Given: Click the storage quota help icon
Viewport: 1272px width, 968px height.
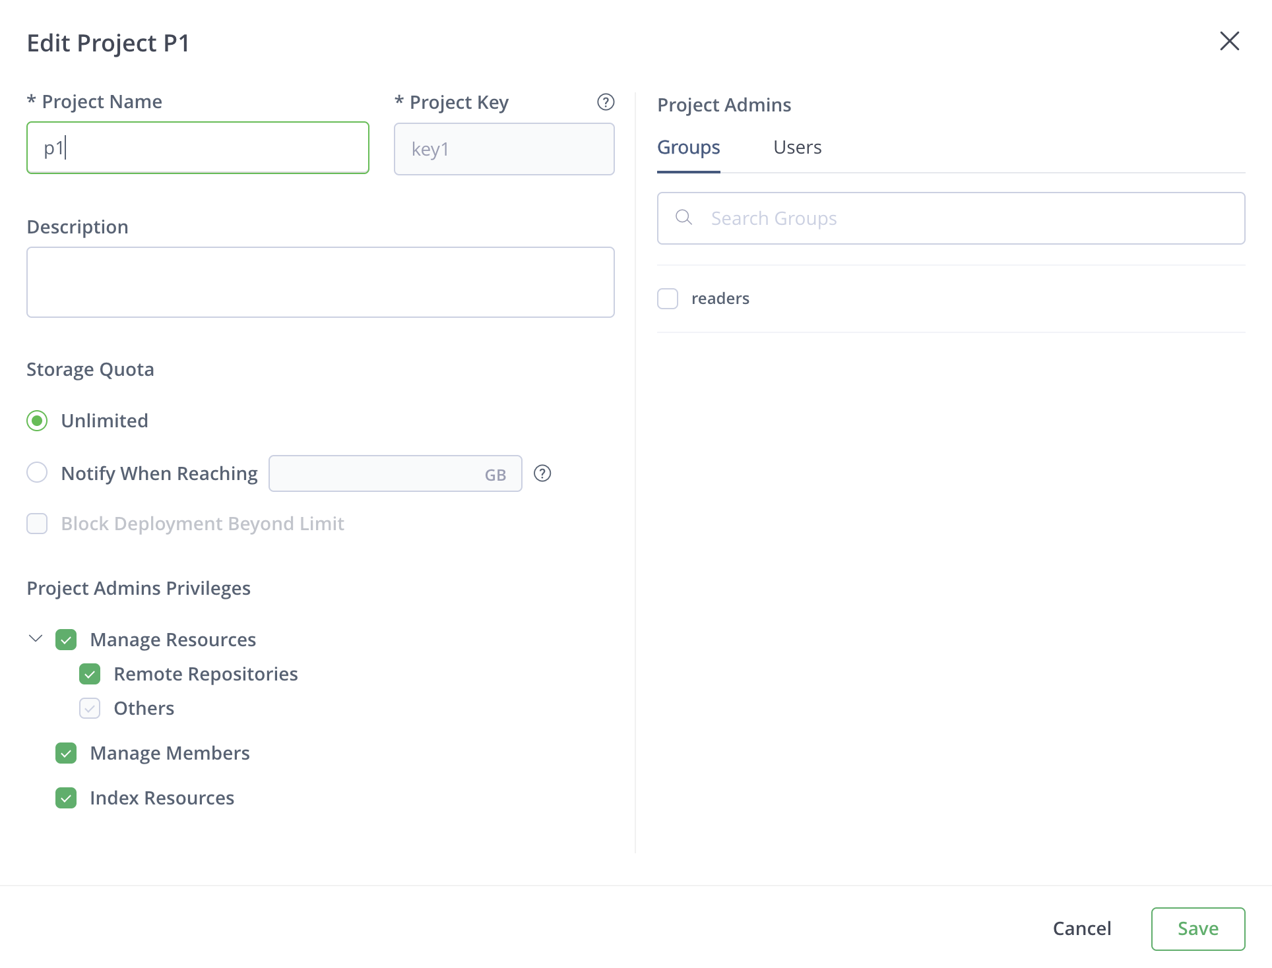Looking at the screenshot, I should pos(542,473).
